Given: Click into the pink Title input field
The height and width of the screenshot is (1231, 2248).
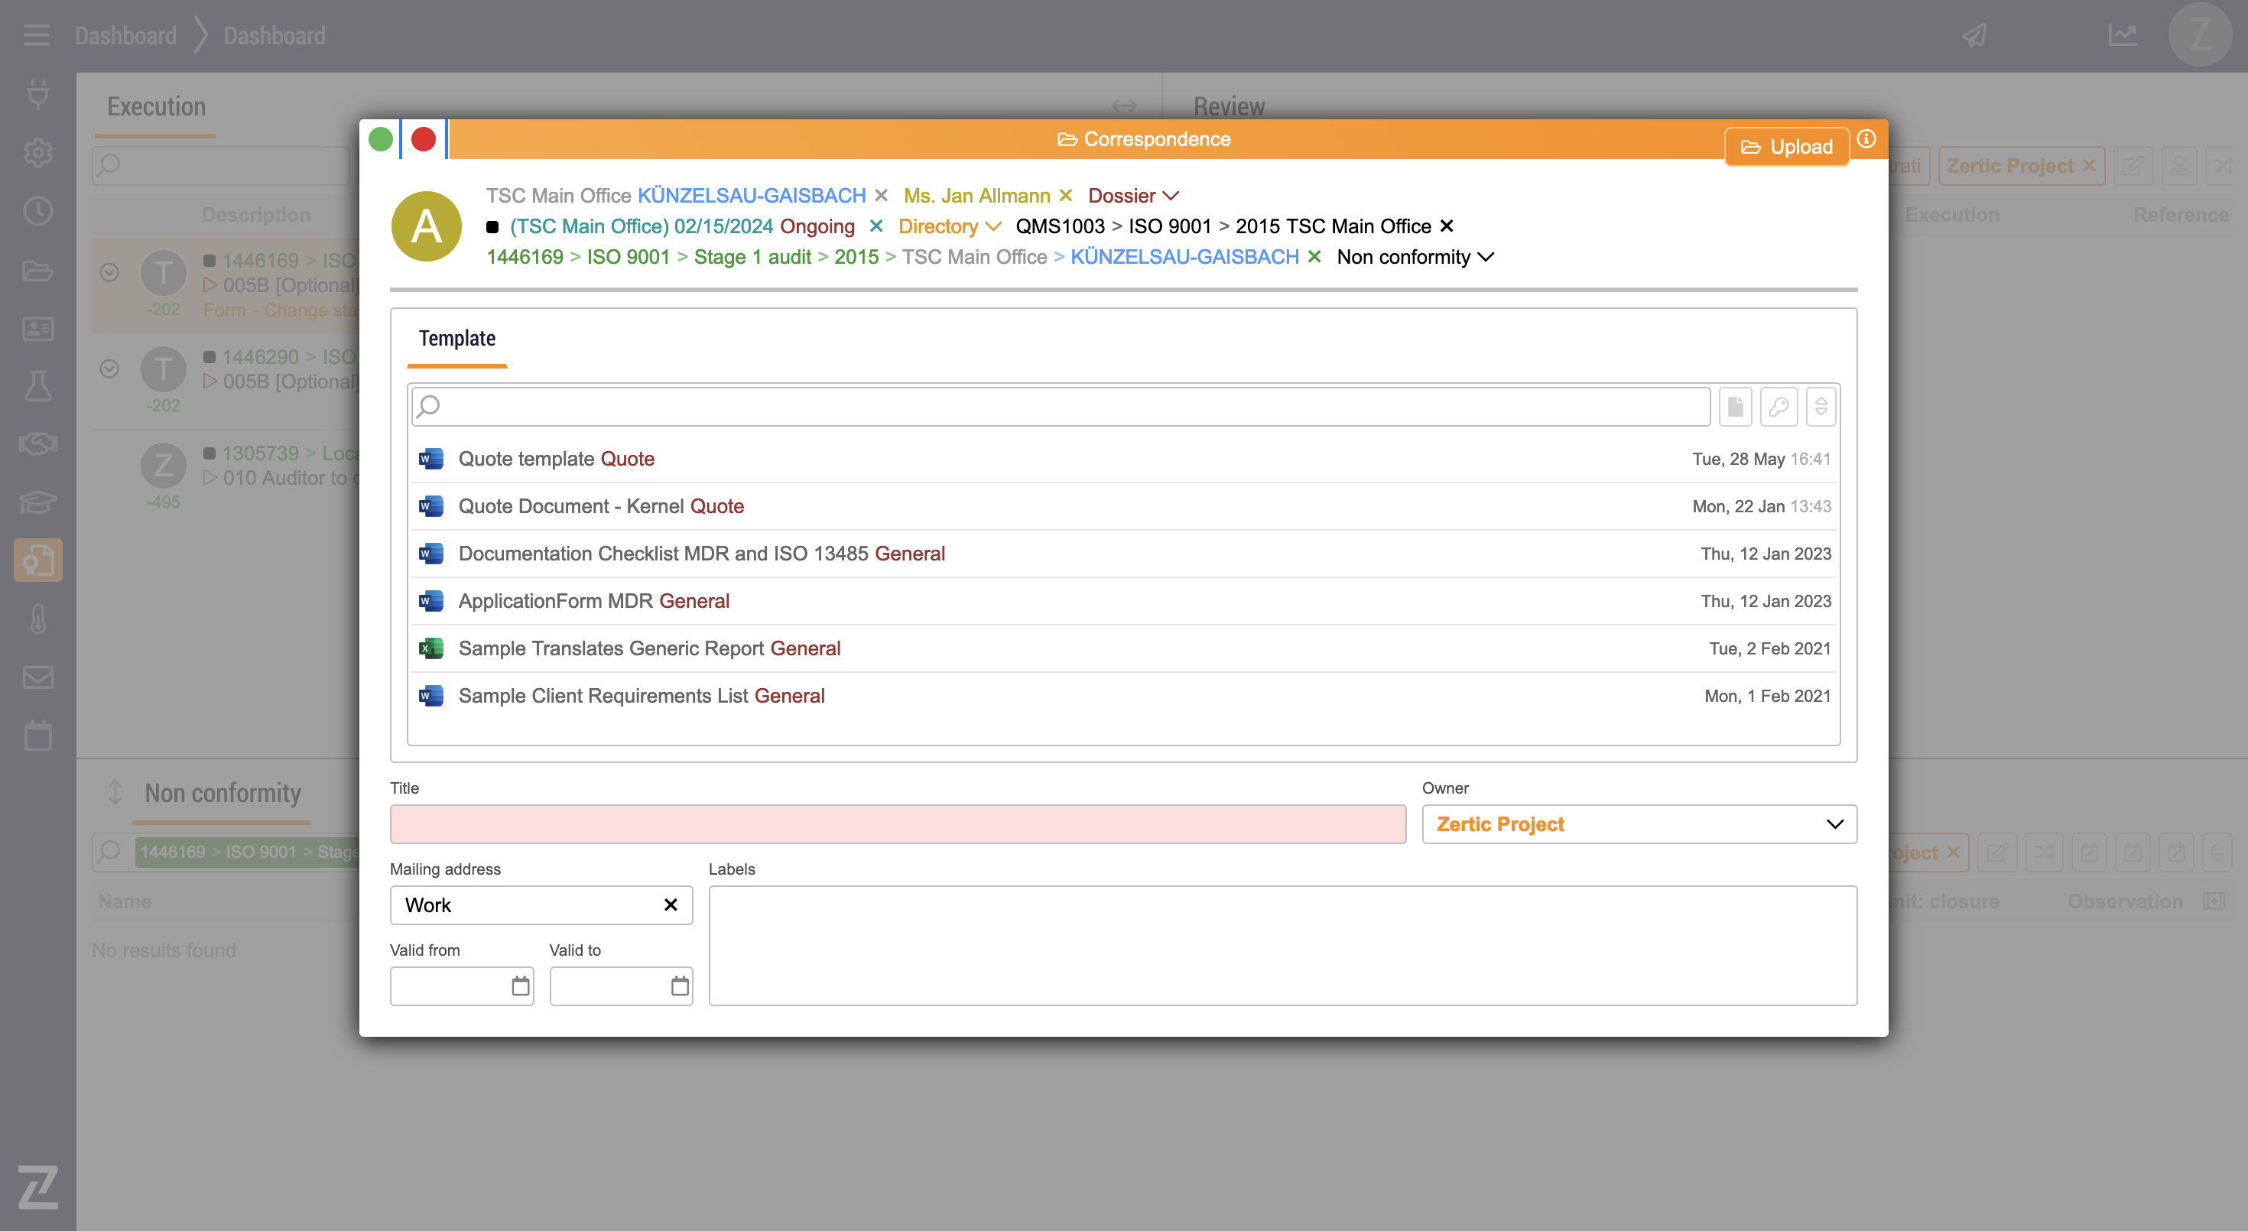Looking at the screenshot, I should pyautogui.click(x=897, y=824).
